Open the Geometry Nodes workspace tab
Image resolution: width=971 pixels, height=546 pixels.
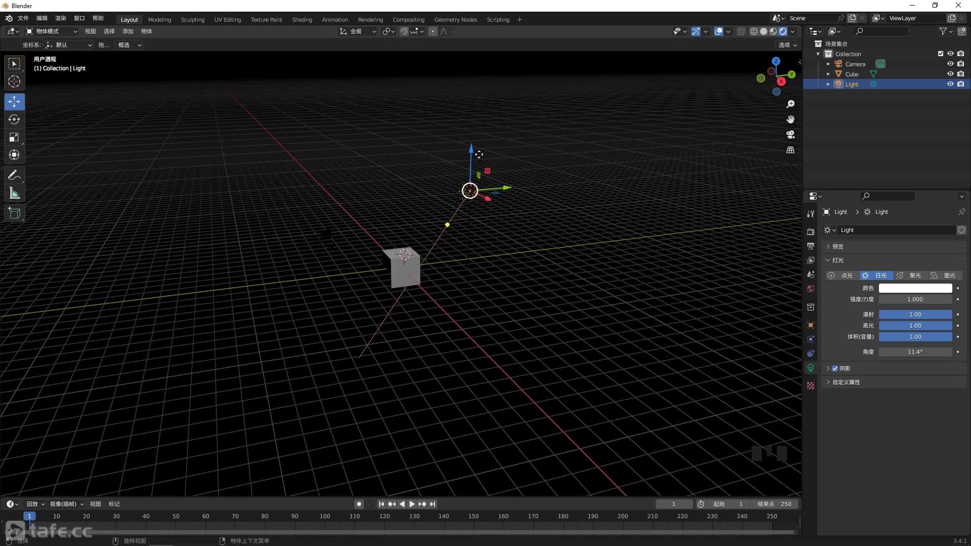pyautogui.click(x=455, y=20)
